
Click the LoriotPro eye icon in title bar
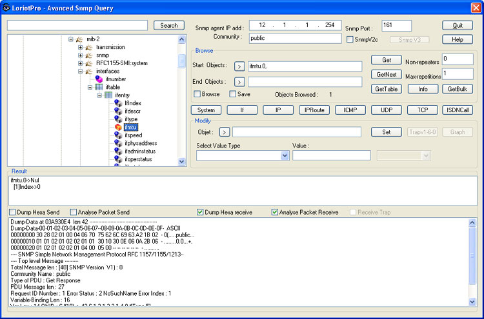(x=6, y=8)
